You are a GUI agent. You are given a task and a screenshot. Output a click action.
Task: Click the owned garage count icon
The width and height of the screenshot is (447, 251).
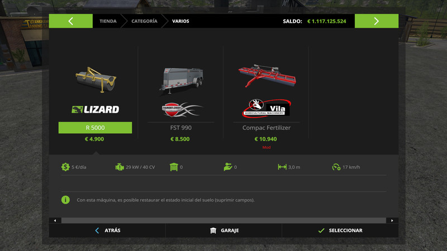[x=174, y=167]
